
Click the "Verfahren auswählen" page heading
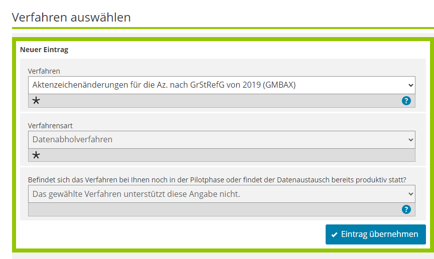pos(71,18)
